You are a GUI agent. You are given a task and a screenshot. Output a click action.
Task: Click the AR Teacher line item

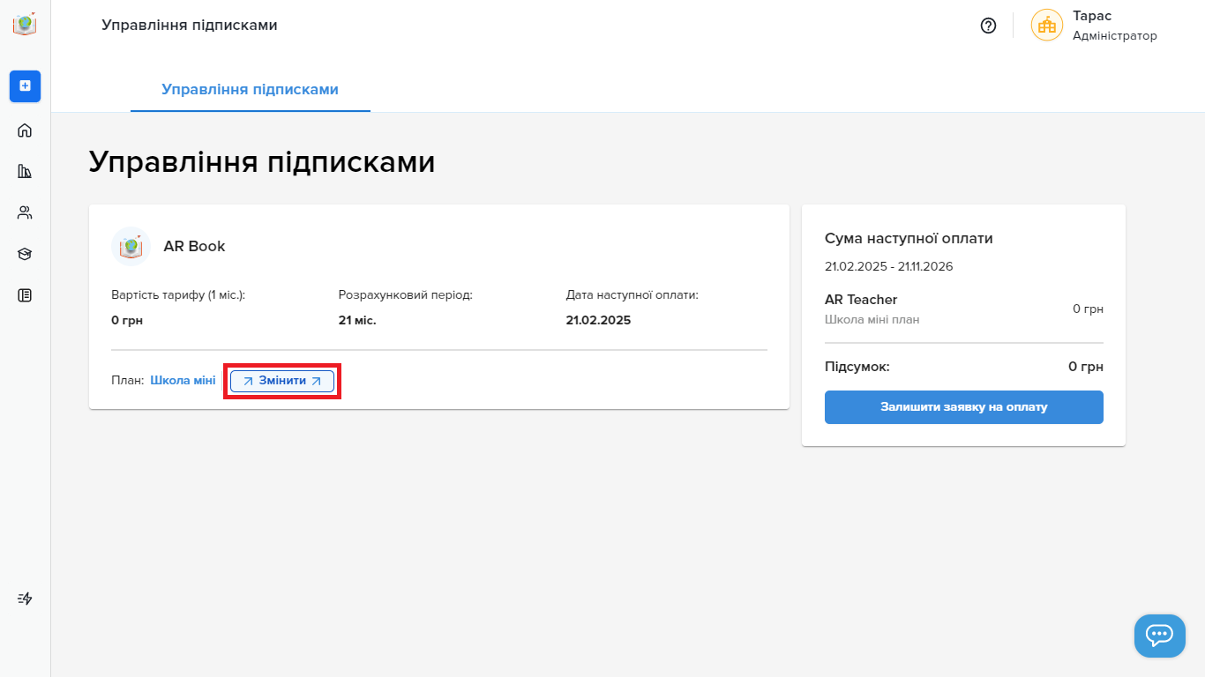click(963, 309)
